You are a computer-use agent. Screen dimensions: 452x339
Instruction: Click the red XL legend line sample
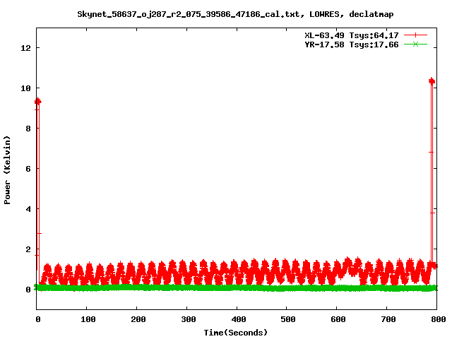[415, 35]
